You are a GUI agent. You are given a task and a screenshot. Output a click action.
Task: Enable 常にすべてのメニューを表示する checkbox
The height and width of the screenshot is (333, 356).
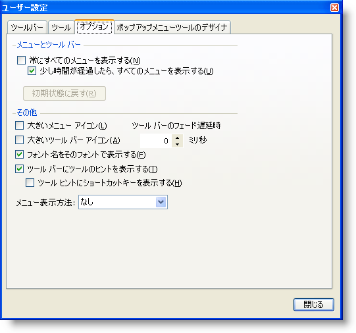click(x=21, y=61)
